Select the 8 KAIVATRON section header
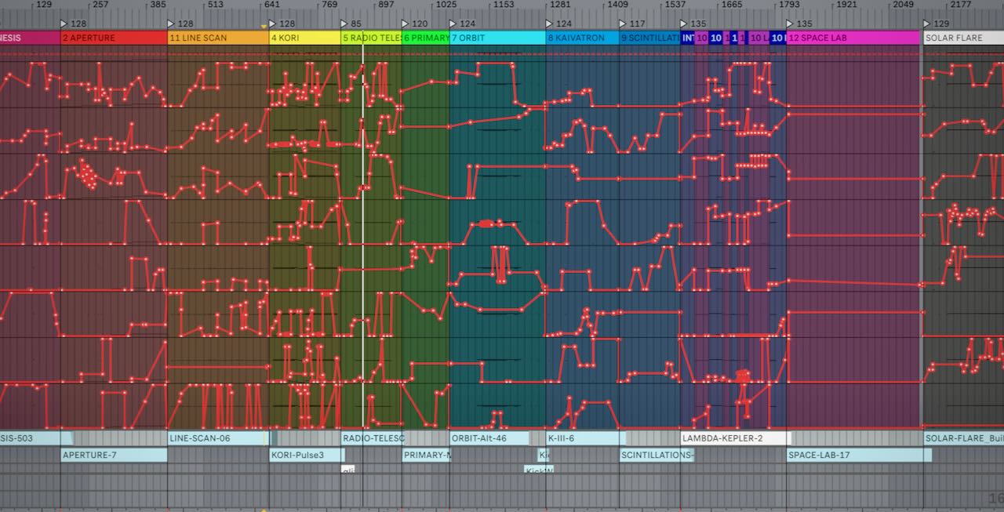This screenshot has width=1004, height=512. [582, 38]
